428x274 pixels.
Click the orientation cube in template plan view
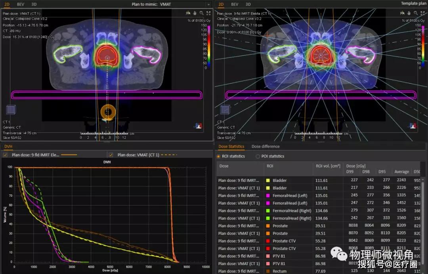225,110
